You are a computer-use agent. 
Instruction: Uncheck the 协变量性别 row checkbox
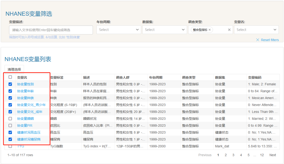click(x=10, y=84)
